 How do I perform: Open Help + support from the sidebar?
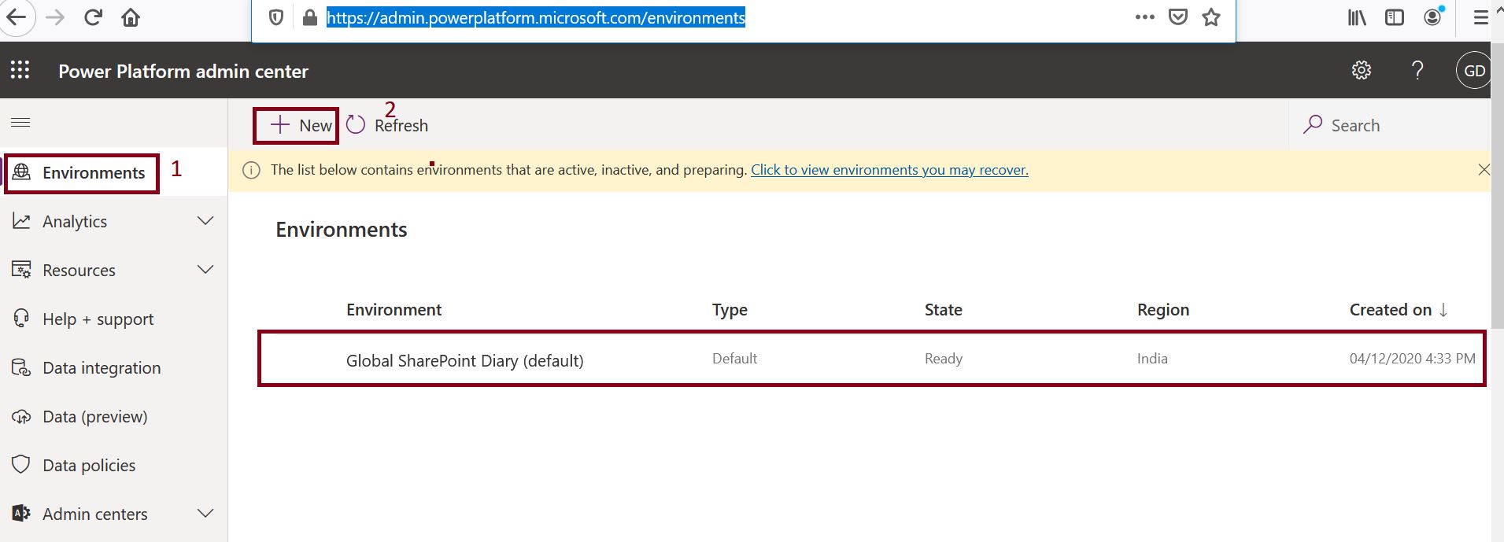(x=98, y=319)
